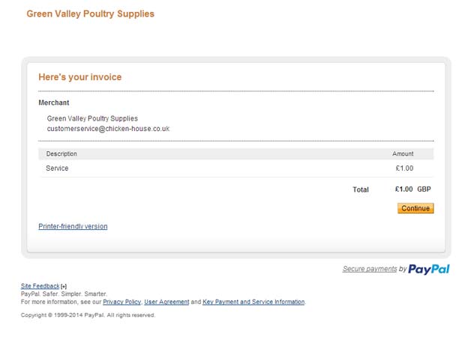
Task: Click the PayPal logo
Action: click(x=429, y=269)
